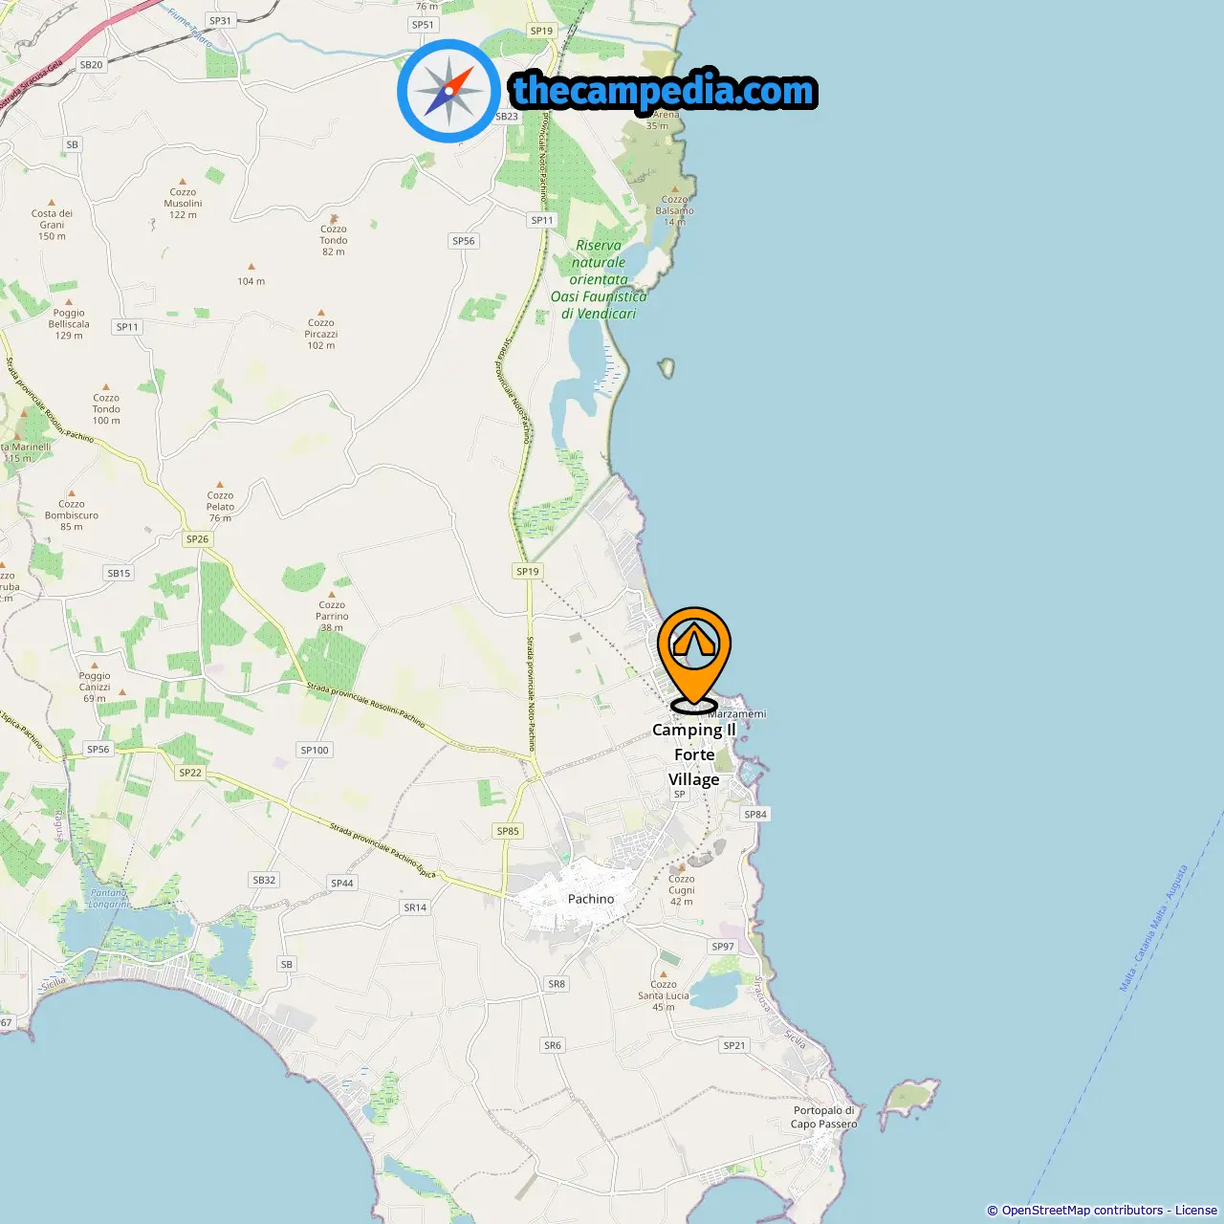Click the Portopalo di Capo Passero label
1224x1224 pixels.
pos(823,1117)
